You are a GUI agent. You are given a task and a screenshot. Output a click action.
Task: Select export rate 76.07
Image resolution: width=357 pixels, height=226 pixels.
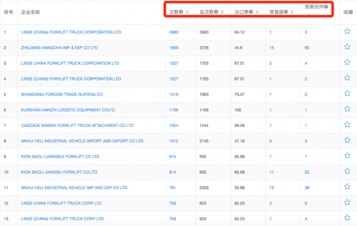(x=239, y=94)
